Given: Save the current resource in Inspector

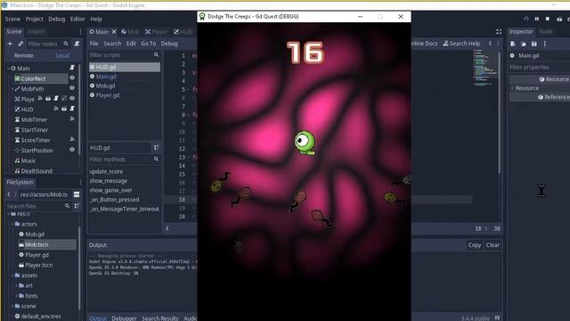Looking at the screenshot, I should pos(534,44).
